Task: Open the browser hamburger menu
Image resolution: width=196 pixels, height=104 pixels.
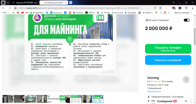Action: coord(174,3)
